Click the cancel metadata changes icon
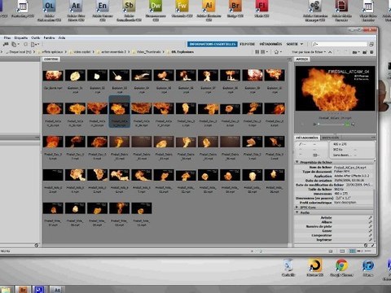Screen dimensions: 391x293 point(366,245)
